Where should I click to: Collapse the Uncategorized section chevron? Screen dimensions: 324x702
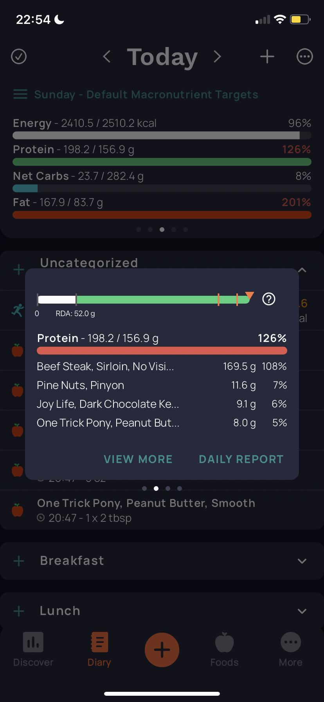[302, 270]
